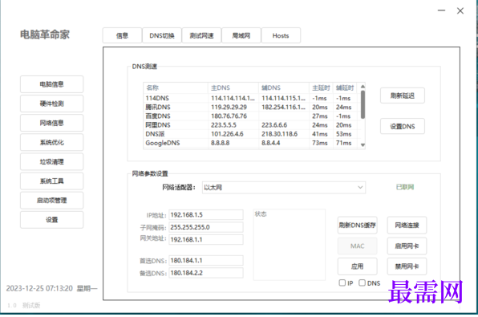Click the 禁用网卡 button
Screen dimensions: 478x317
407,266
